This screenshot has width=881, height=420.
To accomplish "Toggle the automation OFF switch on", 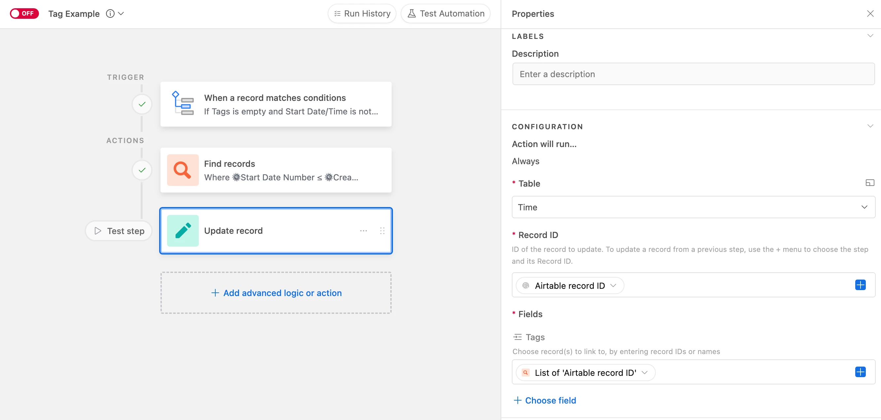I will [x=24, y=14].
